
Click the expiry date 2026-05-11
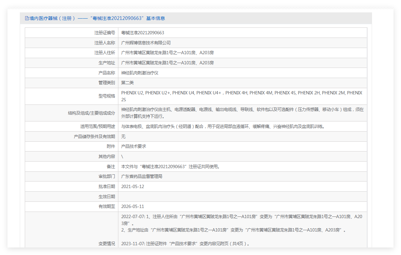tap(132, 206)
